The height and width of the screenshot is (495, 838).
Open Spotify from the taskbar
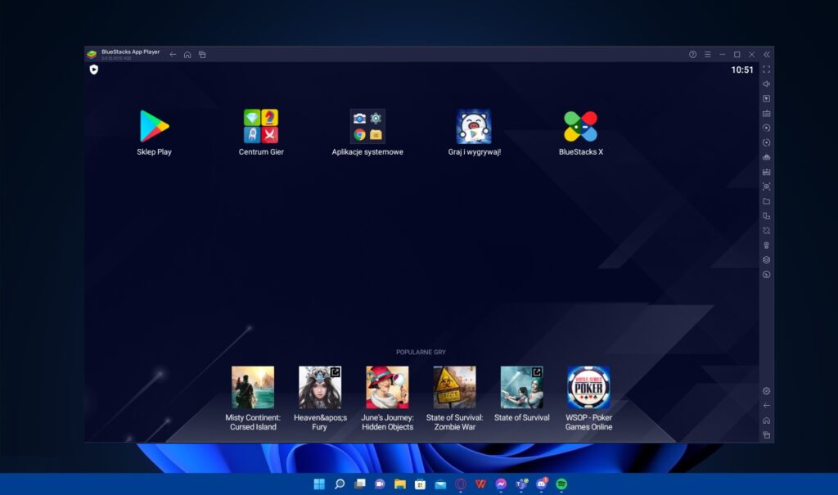coord(561,484)
